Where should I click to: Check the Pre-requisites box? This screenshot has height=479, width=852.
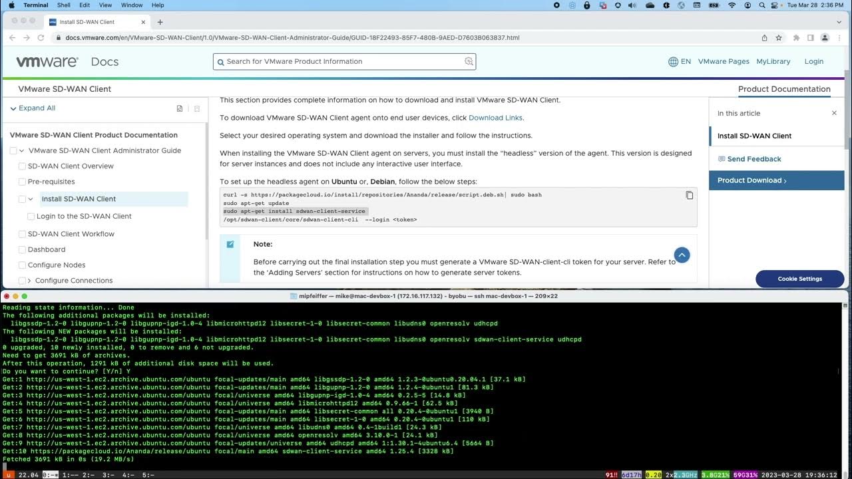22,182
